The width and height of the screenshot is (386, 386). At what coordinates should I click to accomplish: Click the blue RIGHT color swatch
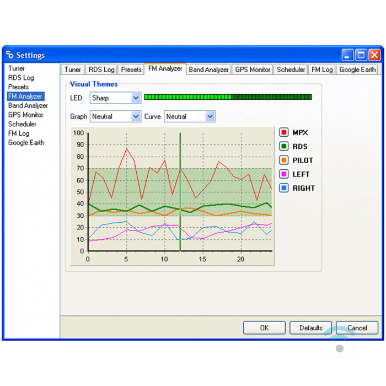click(x=284, y=188)
